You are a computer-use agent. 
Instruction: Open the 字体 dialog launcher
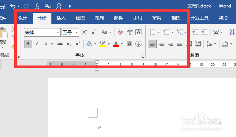(x=143, y=56)
